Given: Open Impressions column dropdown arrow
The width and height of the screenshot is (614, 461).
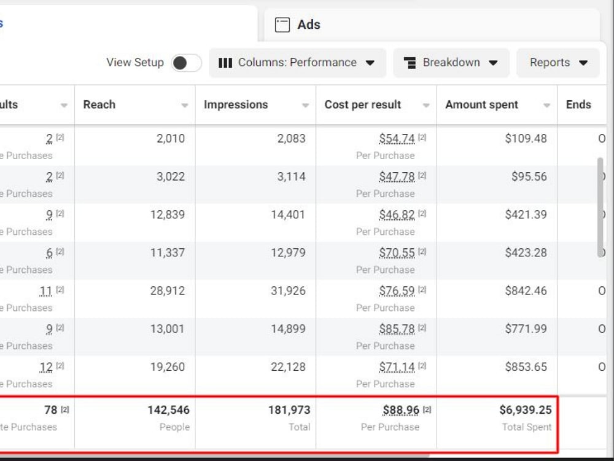Looking at the screenshot, I should (x=305, y=105).
